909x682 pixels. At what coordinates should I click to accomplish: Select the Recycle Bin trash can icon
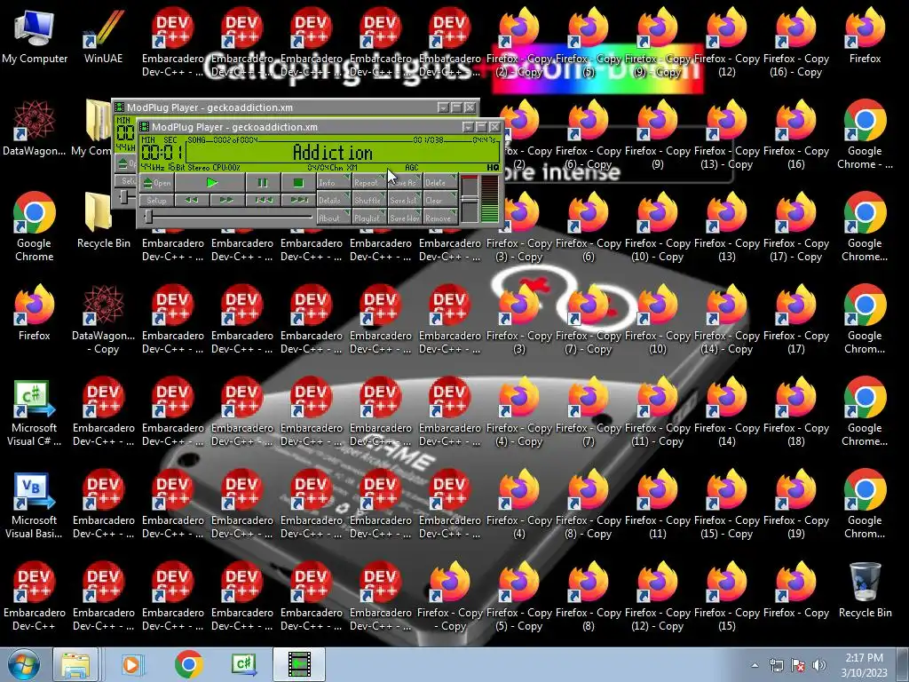tap(865, 591)
